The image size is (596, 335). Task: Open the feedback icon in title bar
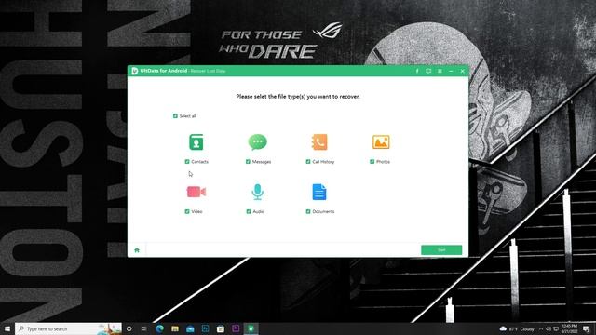428,71
